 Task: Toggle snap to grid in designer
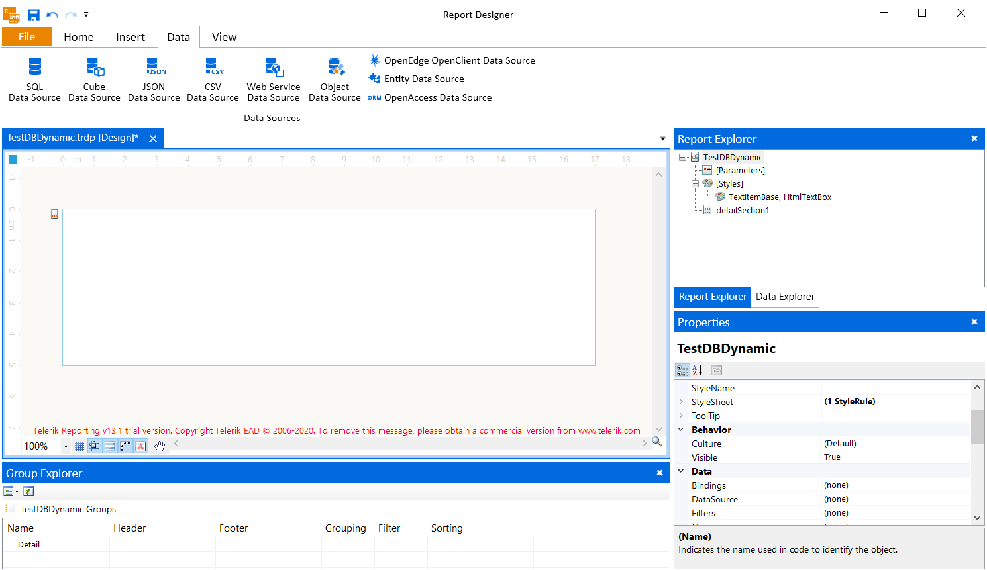point(95,446)
